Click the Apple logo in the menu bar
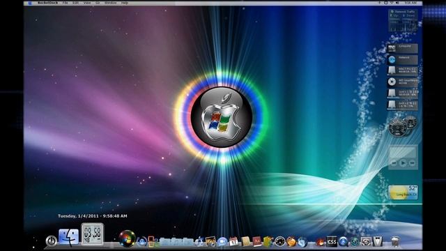This screenshot has height=251, width=446. [30, 3]
